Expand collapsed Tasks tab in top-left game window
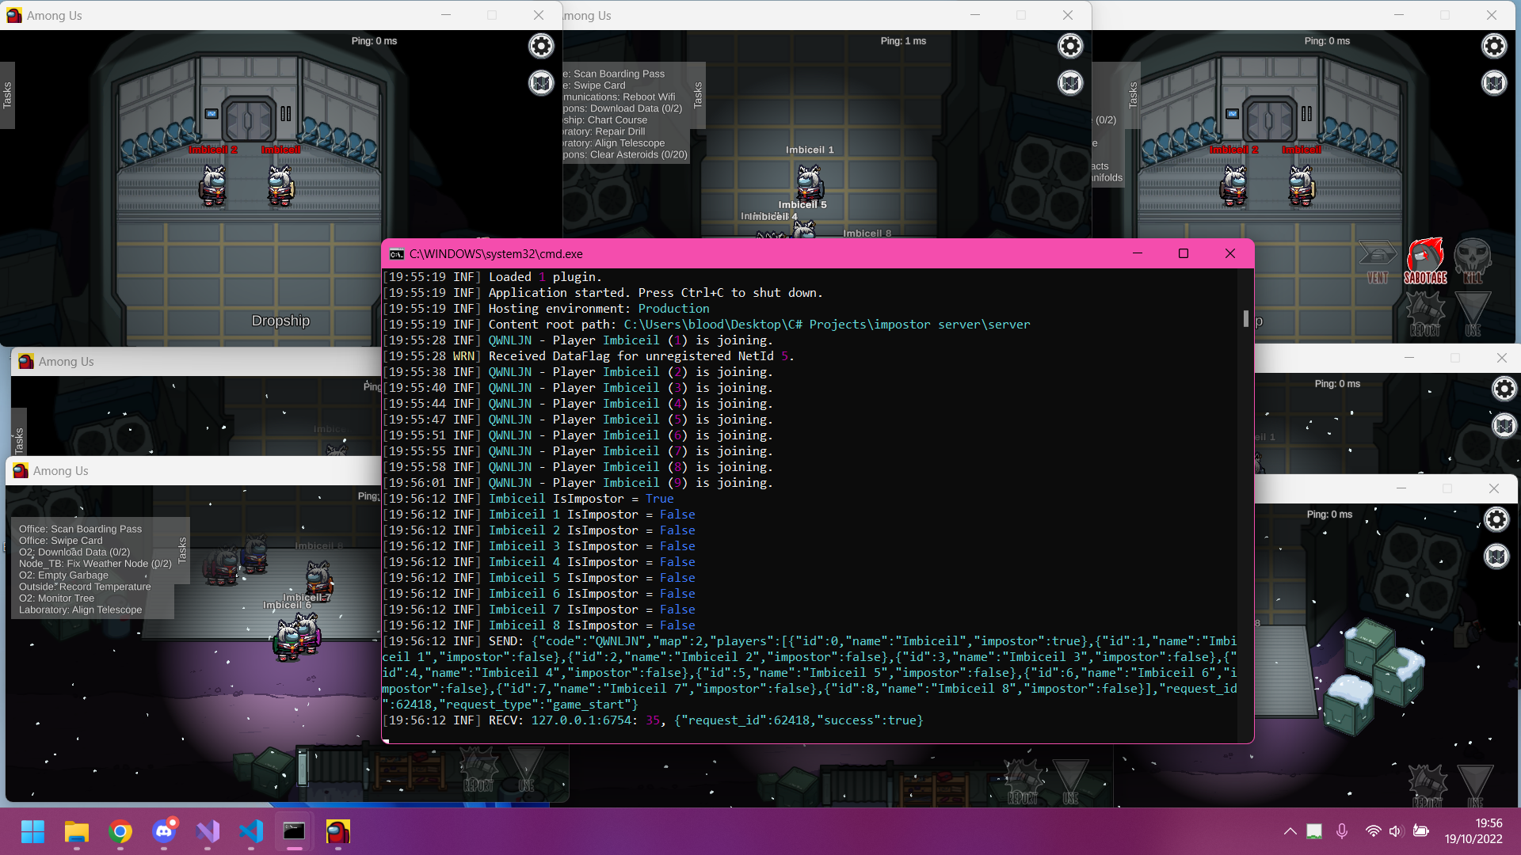This screenshot has height=855, width=1521. coord(7,95)
